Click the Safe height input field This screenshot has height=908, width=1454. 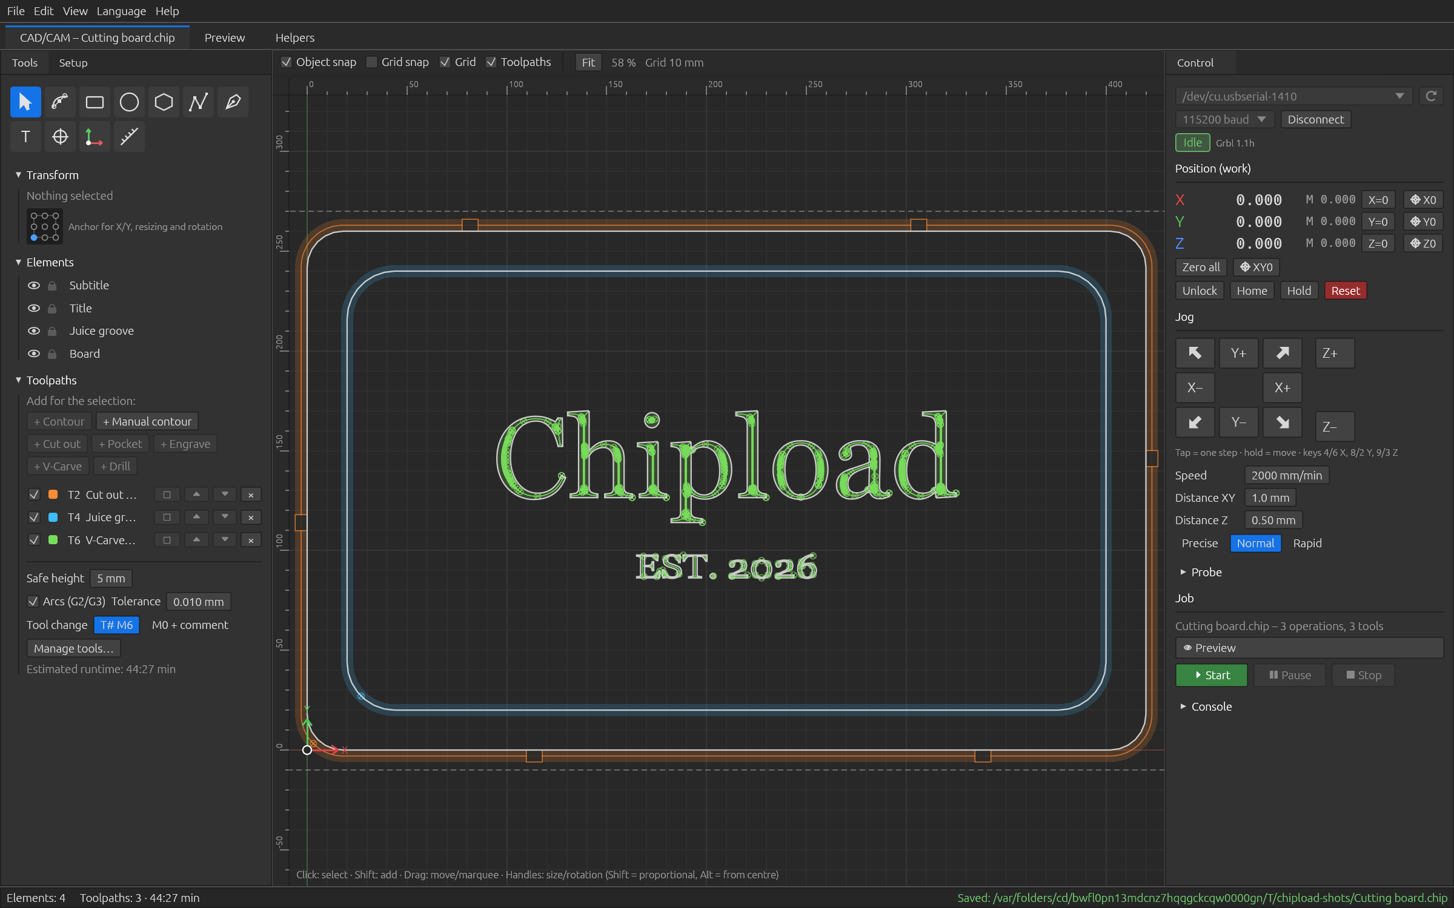(111, 579)
